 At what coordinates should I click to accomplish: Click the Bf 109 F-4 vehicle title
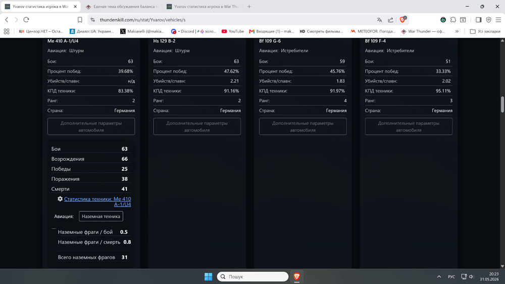375,41
